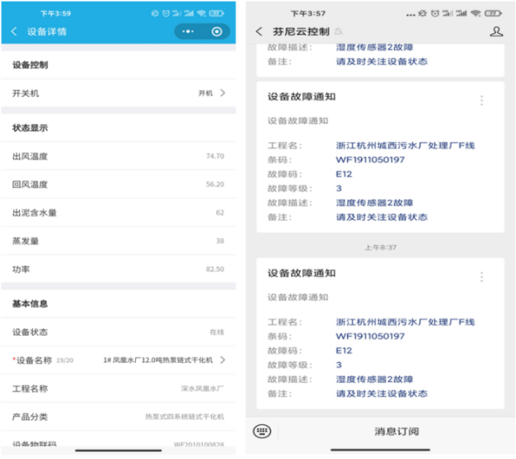
Task: Tap 浙江杭州城西污水处理厂F线 in card below 上午8:37
Action: click(405, 322)
